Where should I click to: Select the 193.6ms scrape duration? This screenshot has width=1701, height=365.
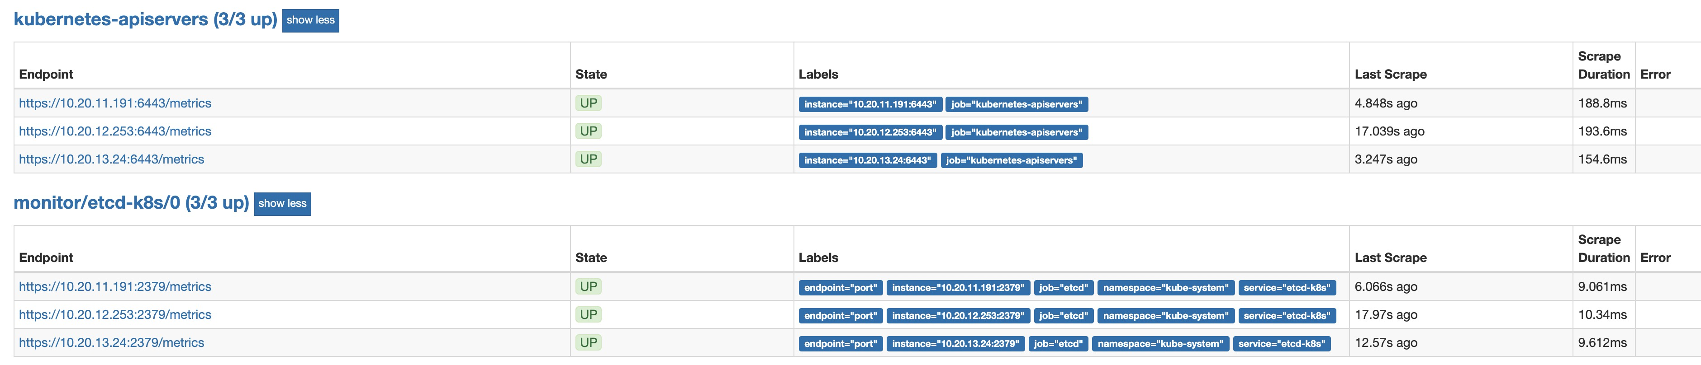[x=1603, y=131]
